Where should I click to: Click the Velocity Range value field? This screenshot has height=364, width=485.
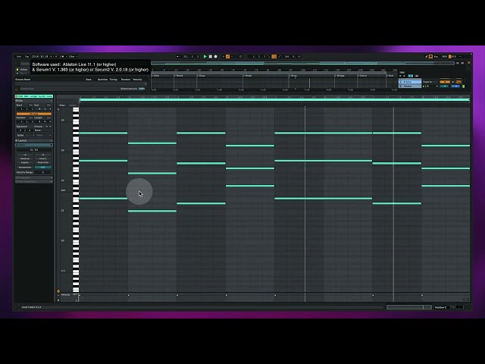(x=43, y=172)
